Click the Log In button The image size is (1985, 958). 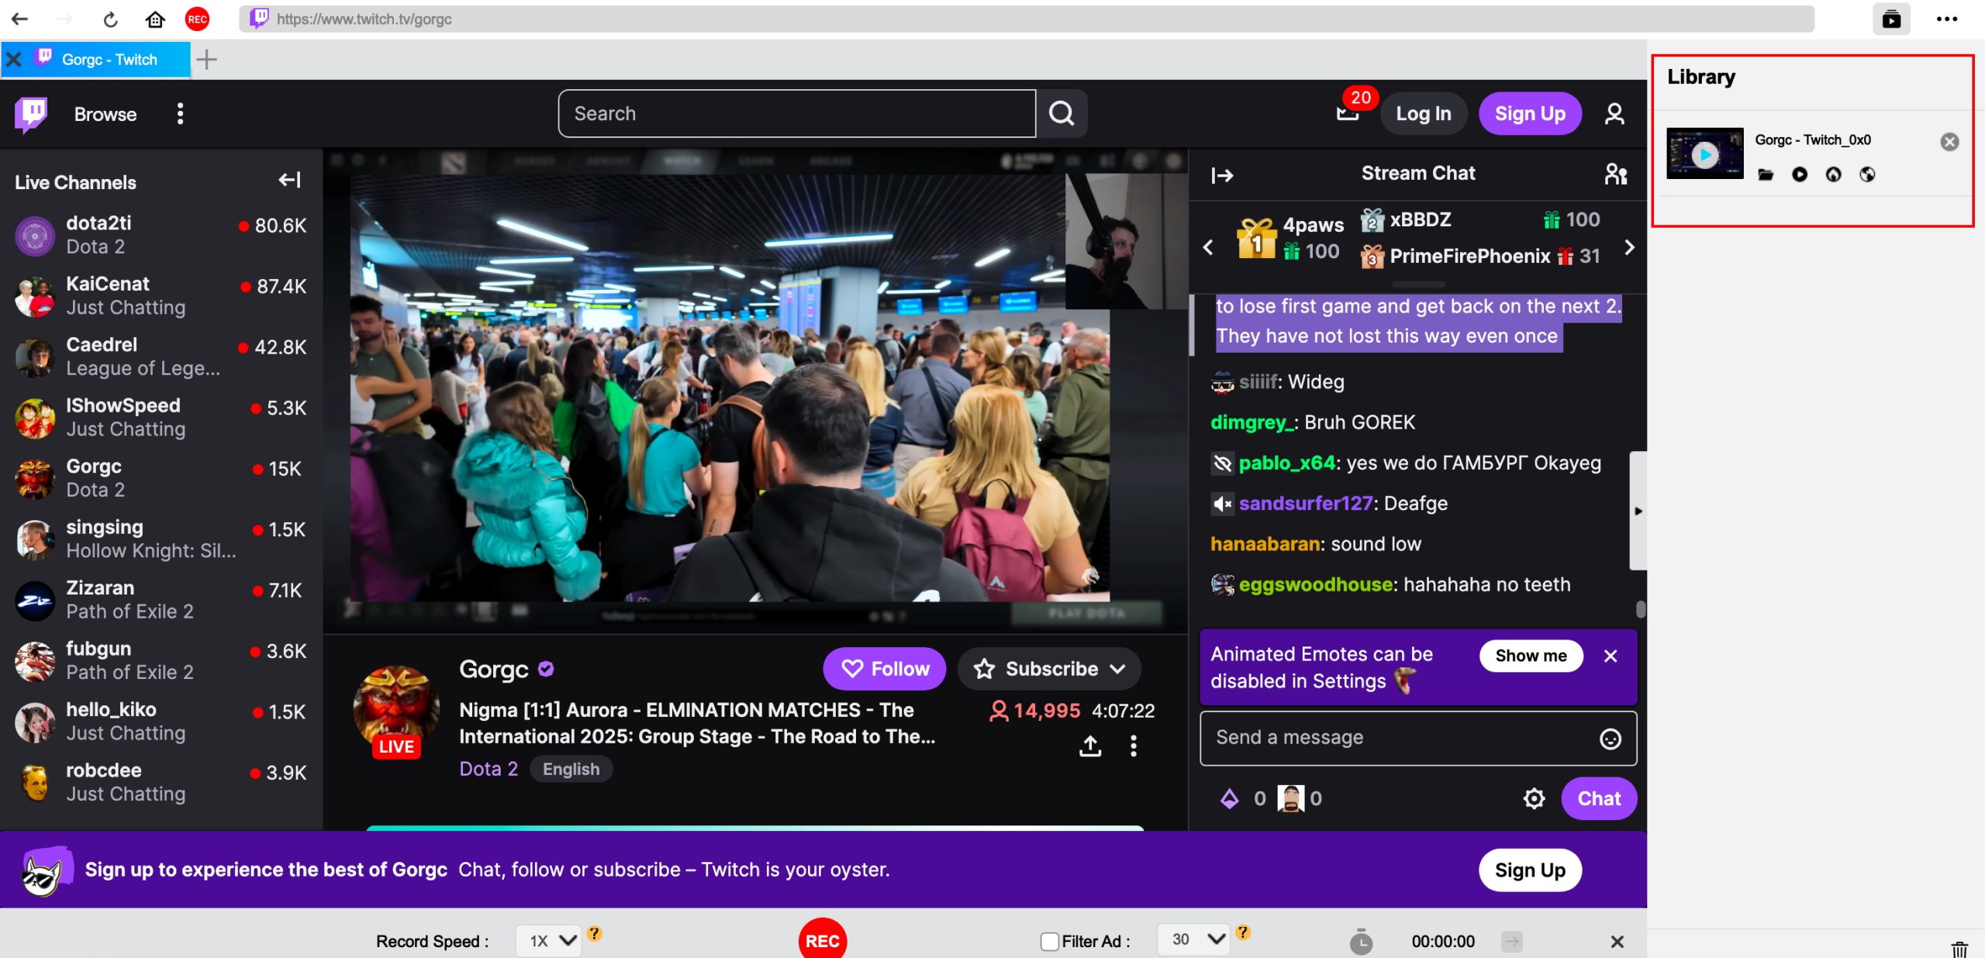[x=1424, y=114]
